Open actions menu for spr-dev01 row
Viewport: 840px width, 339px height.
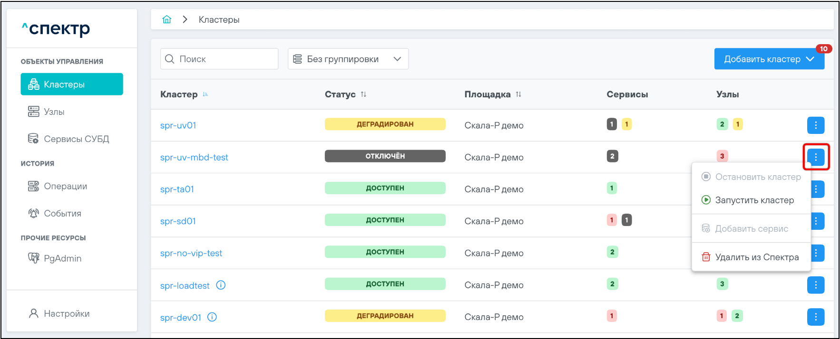[x=815, y=317]
